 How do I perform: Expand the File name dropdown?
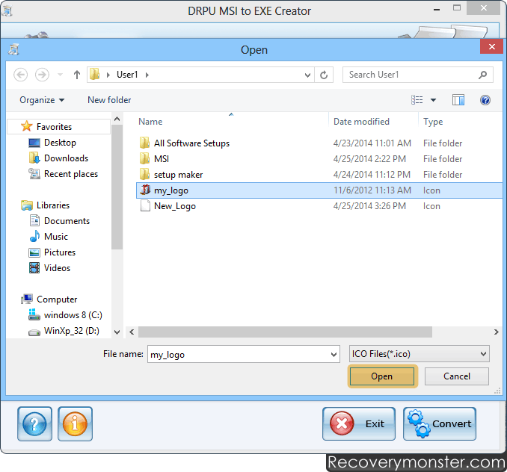tap(334, 355)
